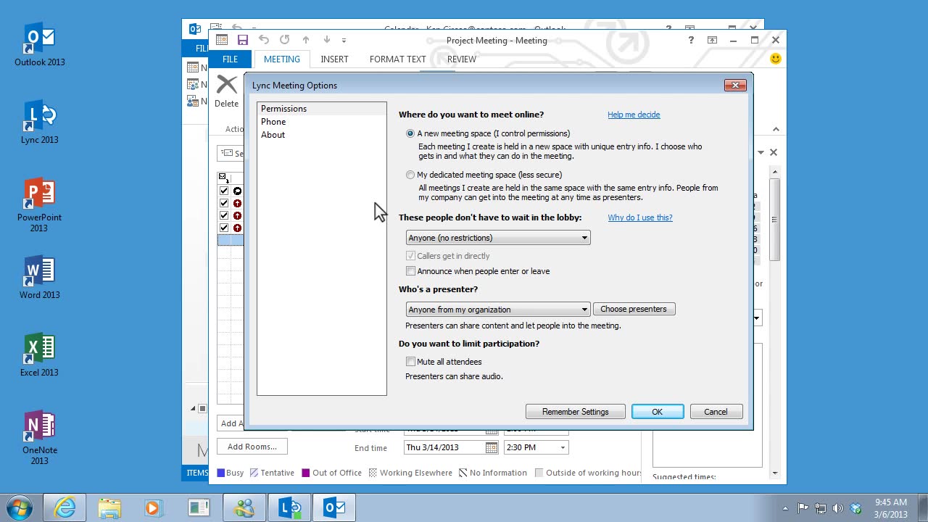Check 'Mute all attendees' checkbox
The height and width of the screenshot is (522, 928).
(410, 362)
